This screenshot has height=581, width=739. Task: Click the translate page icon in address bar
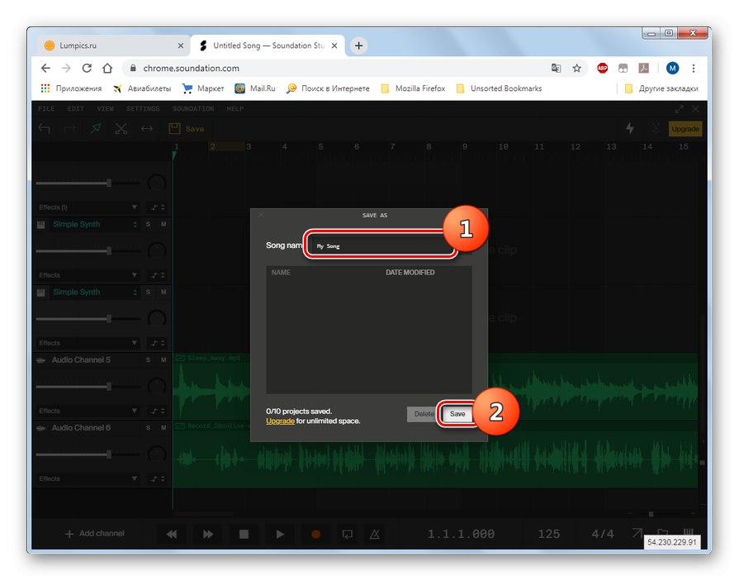click(557, 69)
